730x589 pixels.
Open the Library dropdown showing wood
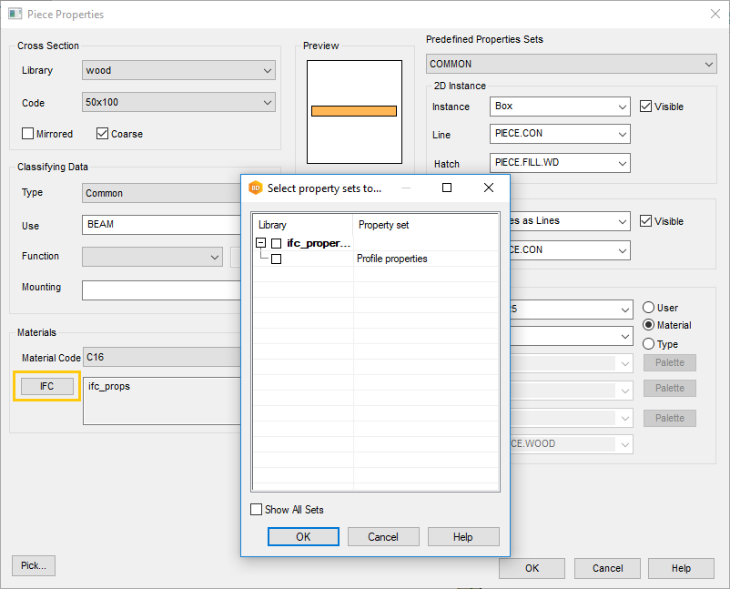178,70
